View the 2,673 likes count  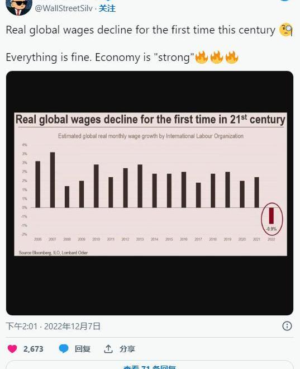(x=33, y=349)
